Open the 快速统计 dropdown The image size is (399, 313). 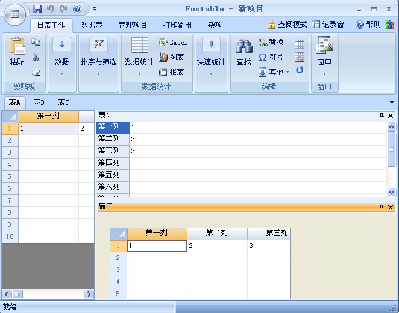click(211, 57)
